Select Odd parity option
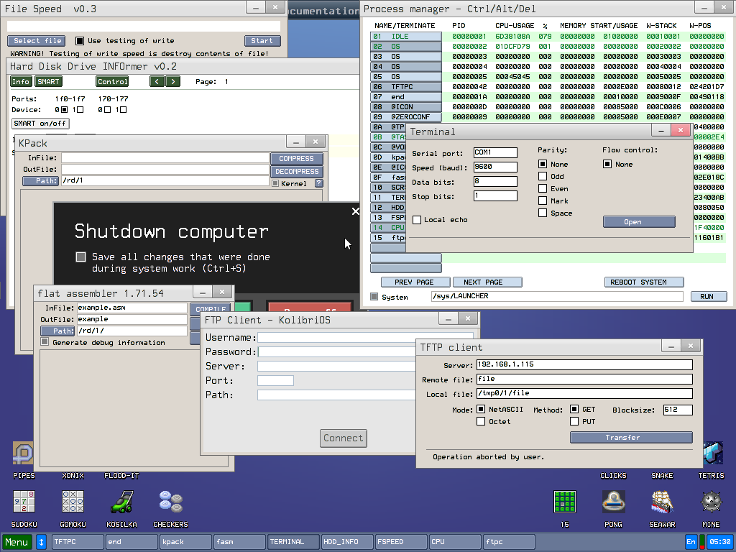736x552 pixels. (543, 176)
